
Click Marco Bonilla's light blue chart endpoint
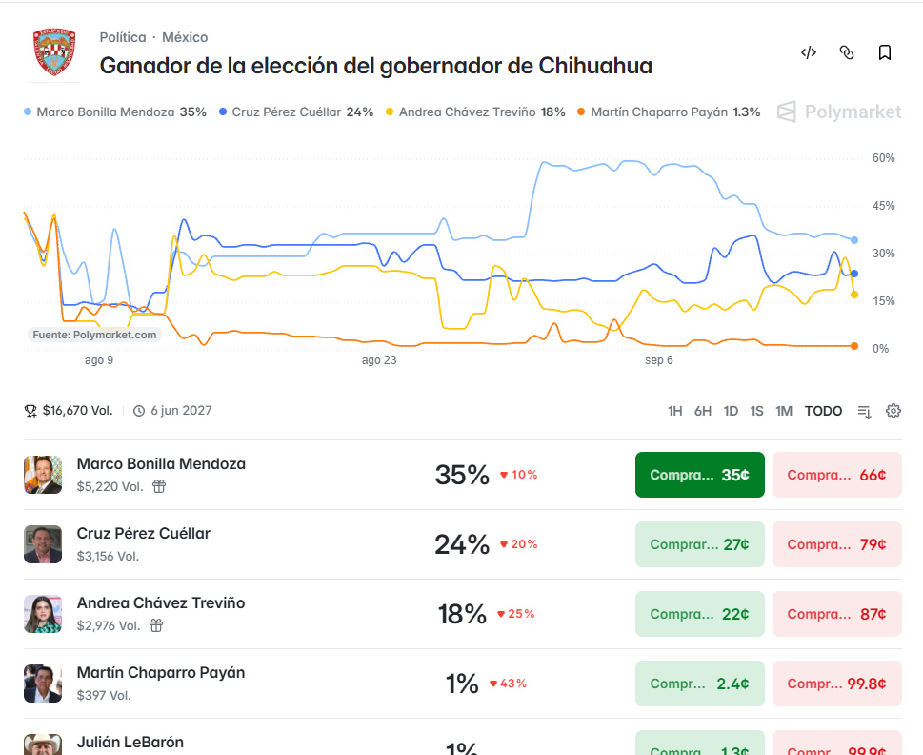coord(854,240)
